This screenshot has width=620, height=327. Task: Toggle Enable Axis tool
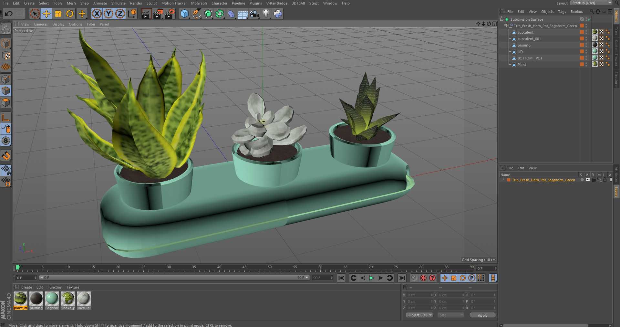click(6, 117)
